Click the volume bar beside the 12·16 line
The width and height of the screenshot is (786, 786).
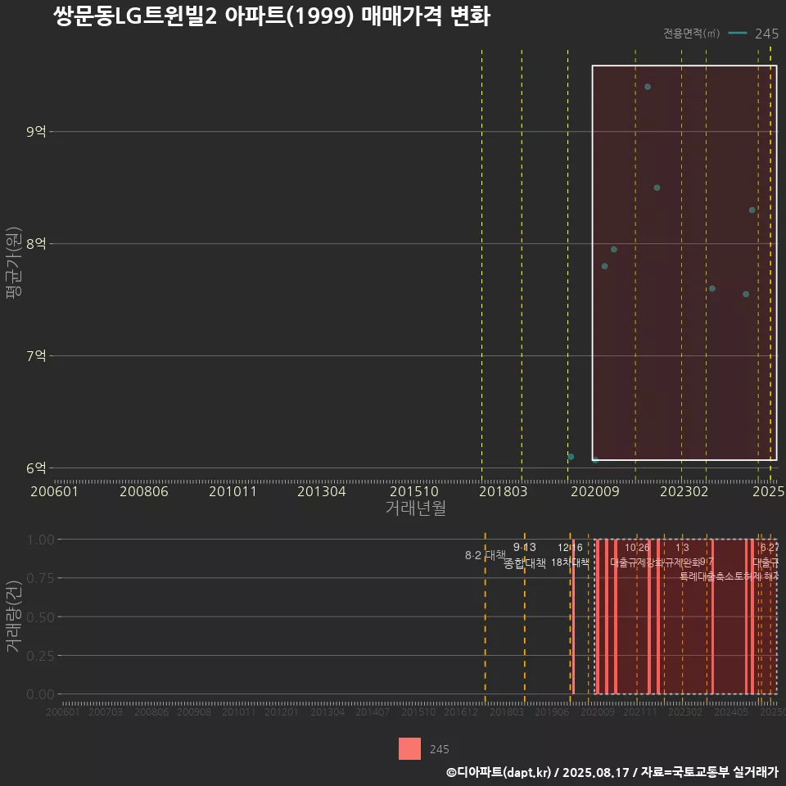573,617
